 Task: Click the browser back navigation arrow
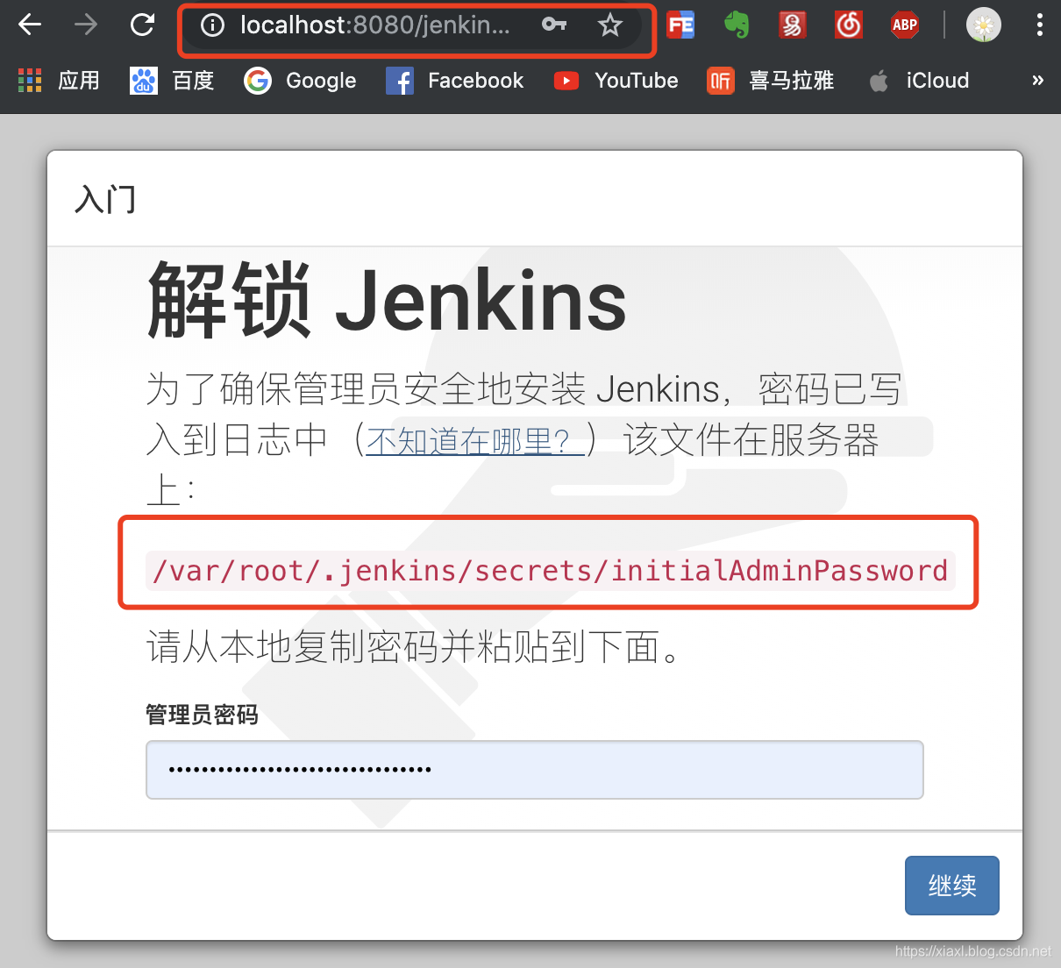click(29, 25)
